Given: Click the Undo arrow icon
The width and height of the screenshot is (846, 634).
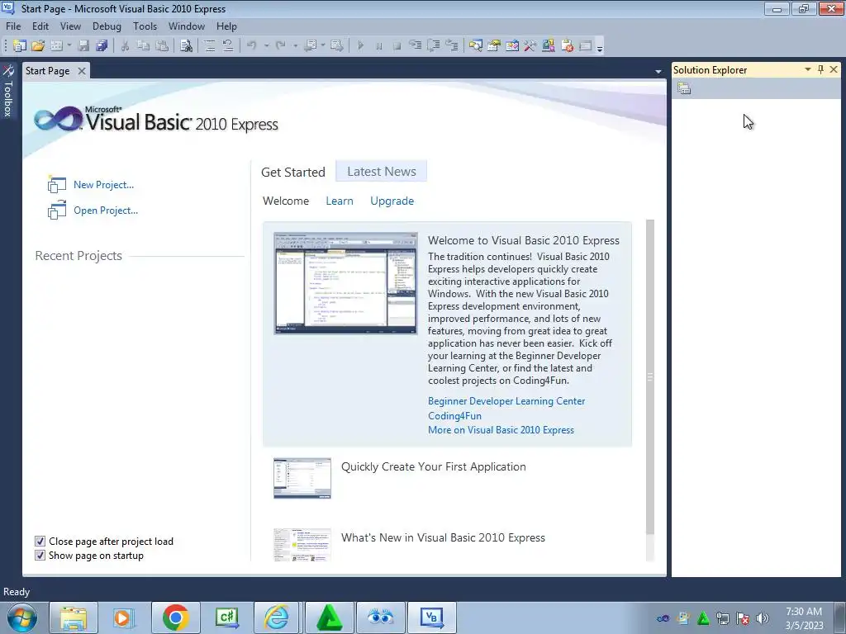Looking at the screenshot, I should (x=251, y=46).
